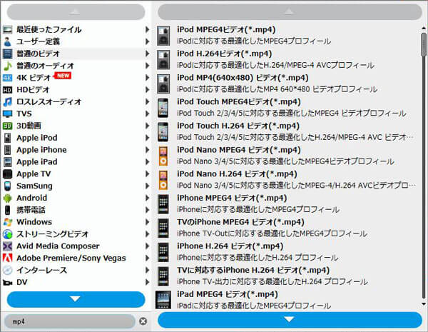Click the blue down button under profiles

[x=290, y=319]
